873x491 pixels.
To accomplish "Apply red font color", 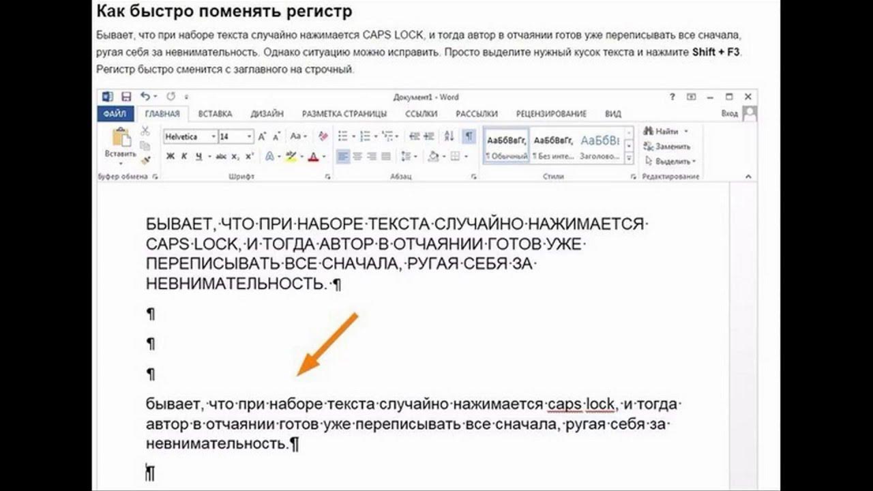I will point(313,157).
